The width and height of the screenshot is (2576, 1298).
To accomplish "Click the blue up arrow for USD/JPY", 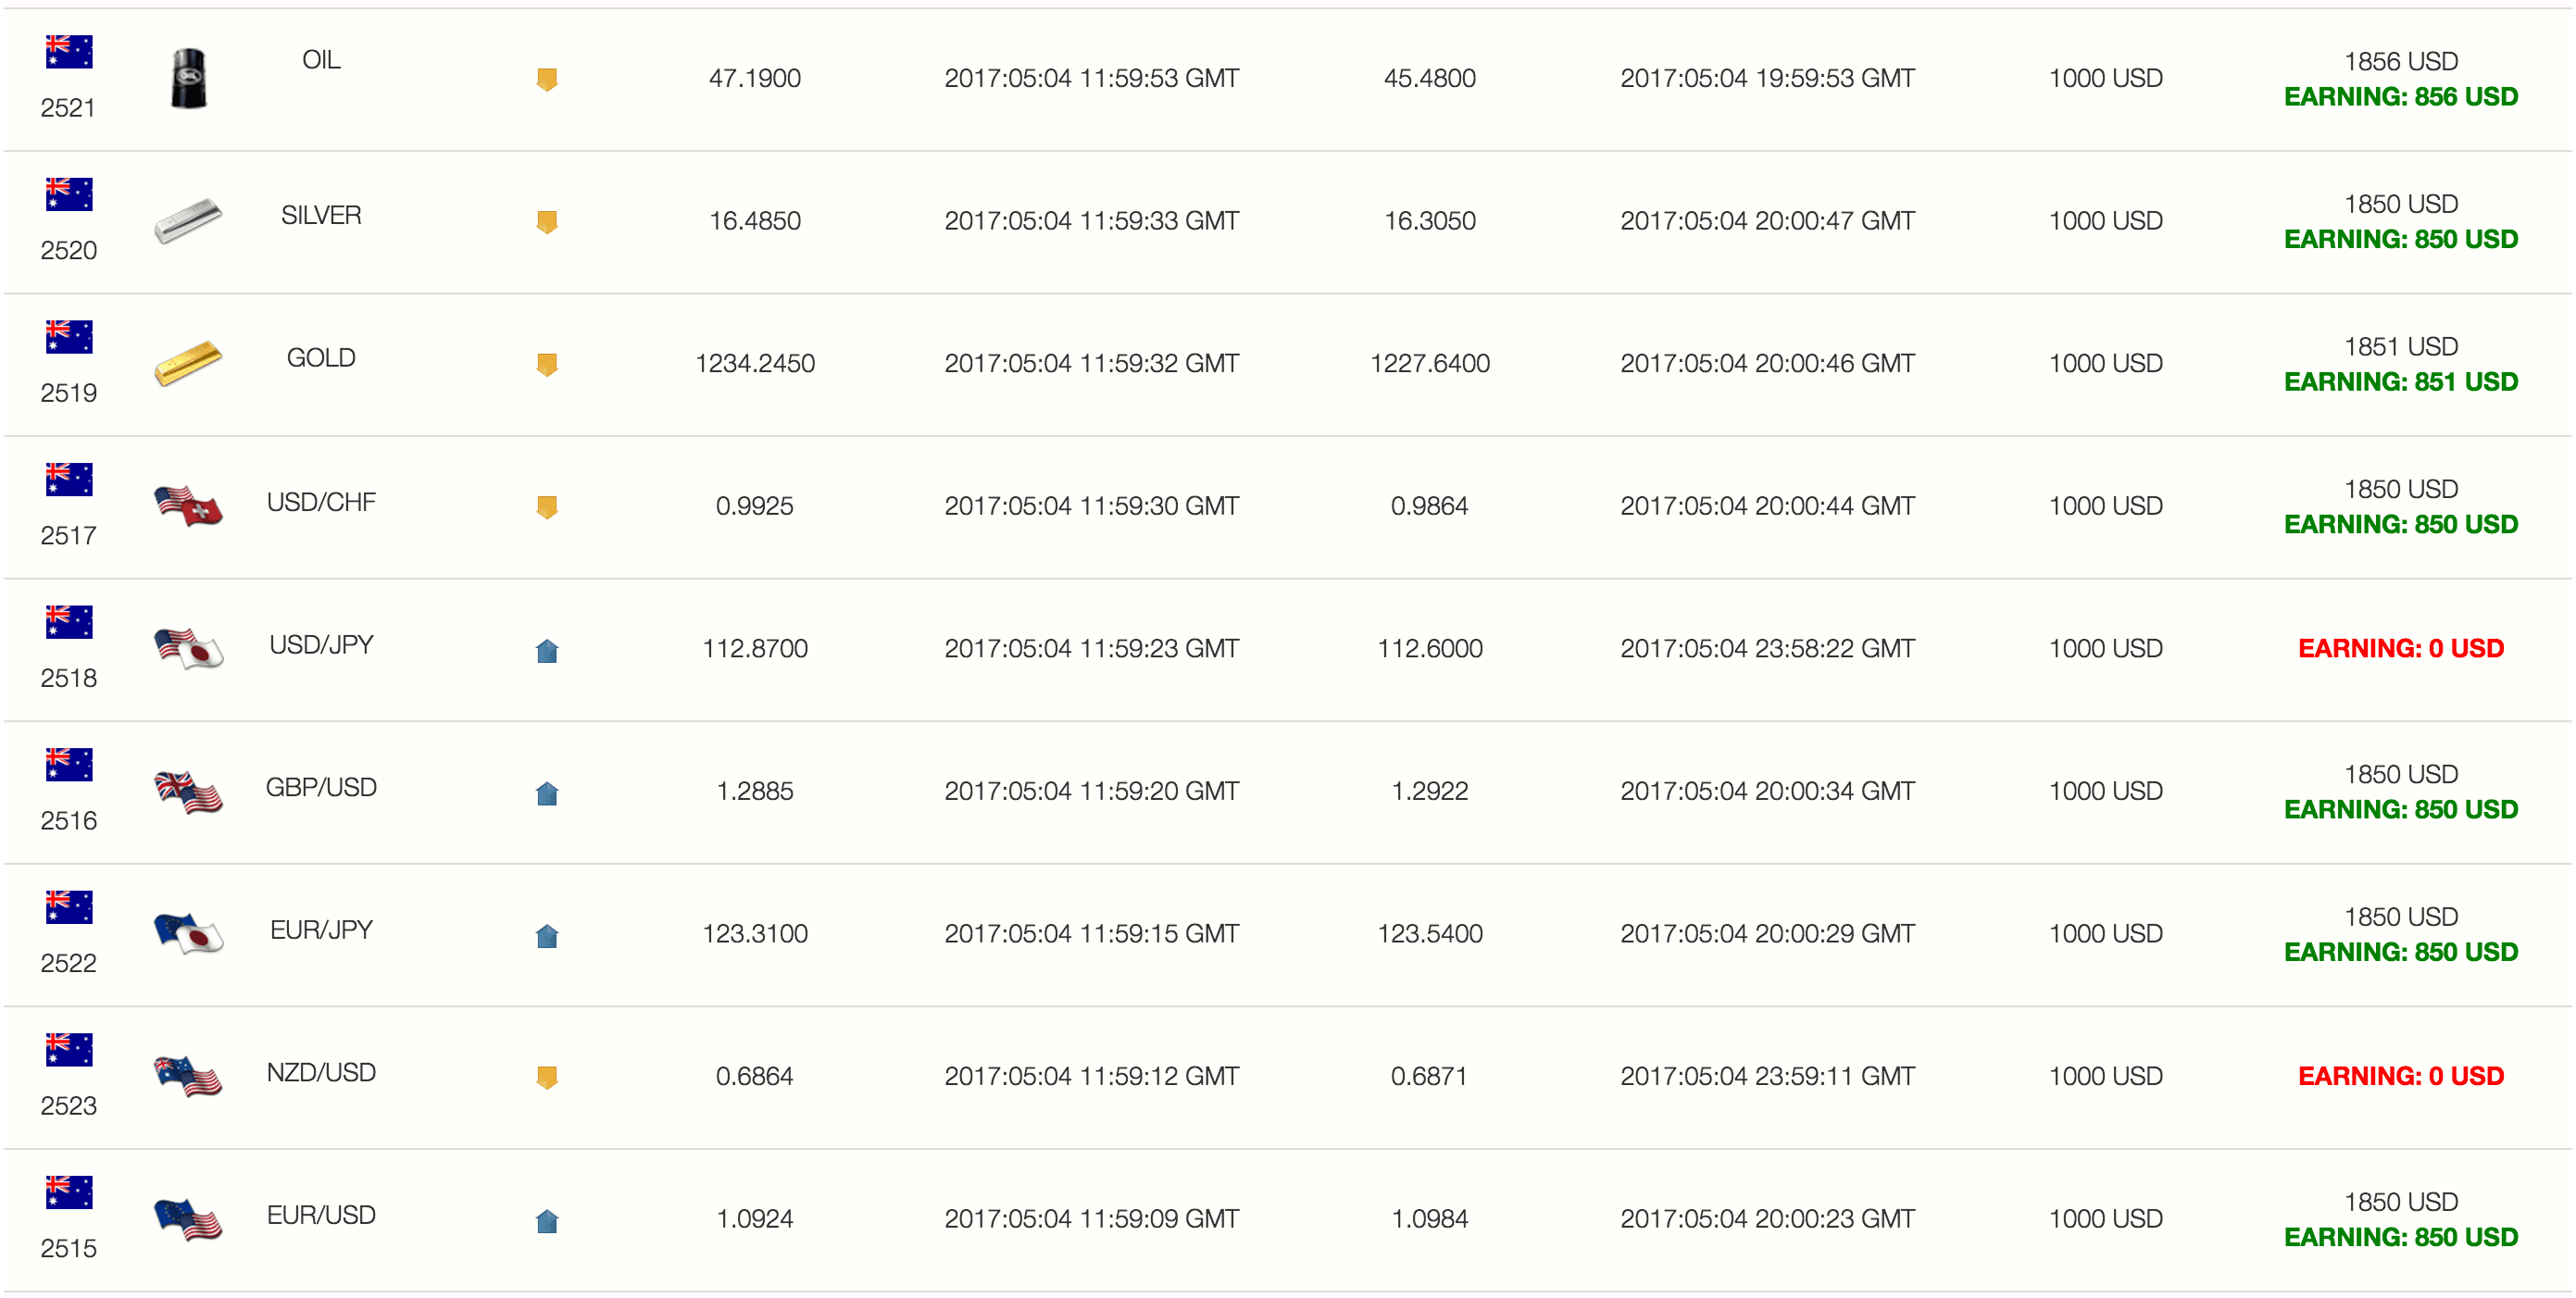I will coord(547,650).
